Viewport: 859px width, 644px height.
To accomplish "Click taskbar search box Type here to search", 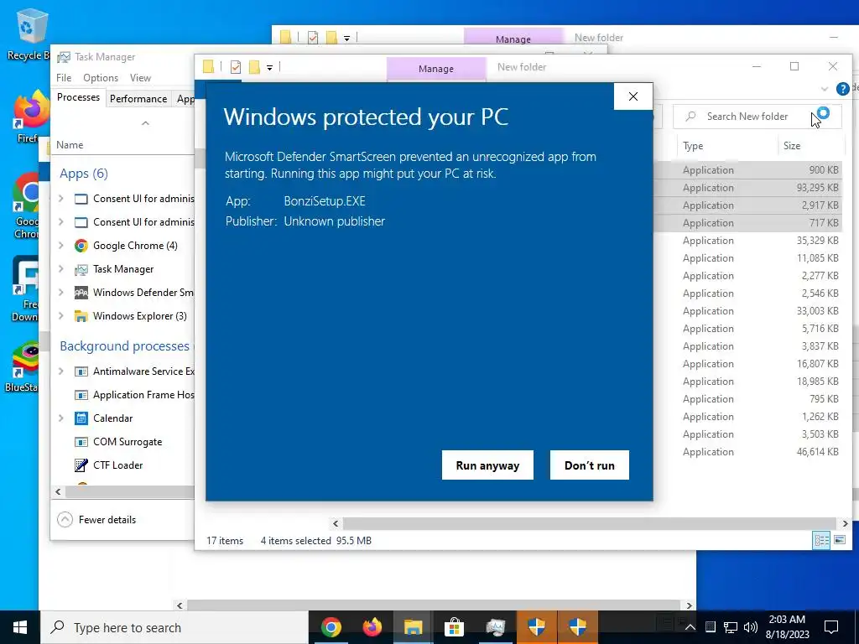I will [x=174, y=627].
